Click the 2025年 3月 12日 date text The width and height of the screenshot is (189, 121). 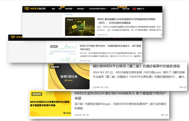pos(85,61)
